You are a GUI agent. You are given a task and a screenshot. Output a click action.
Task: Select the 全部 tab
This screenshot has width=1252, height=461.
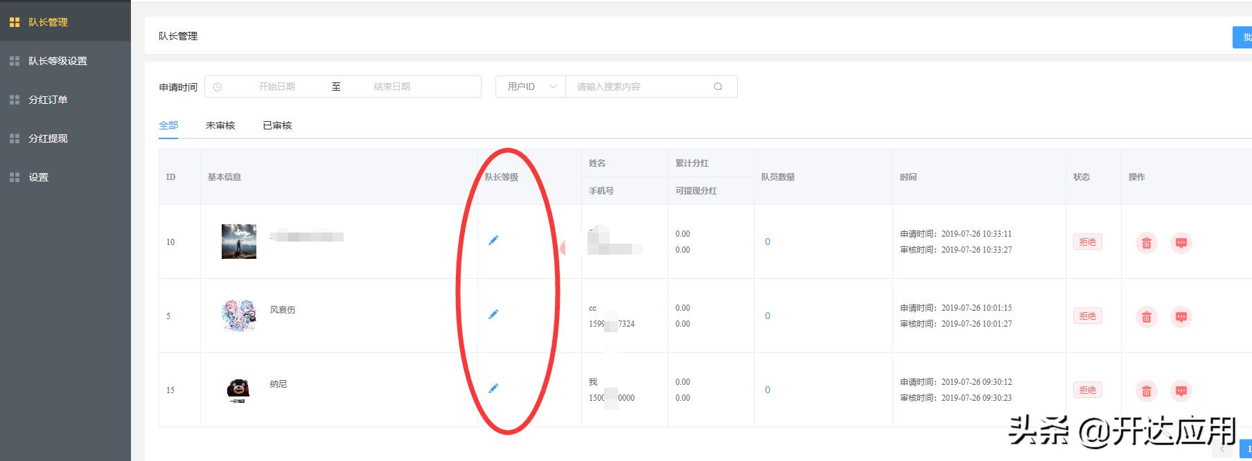(168, 125)
